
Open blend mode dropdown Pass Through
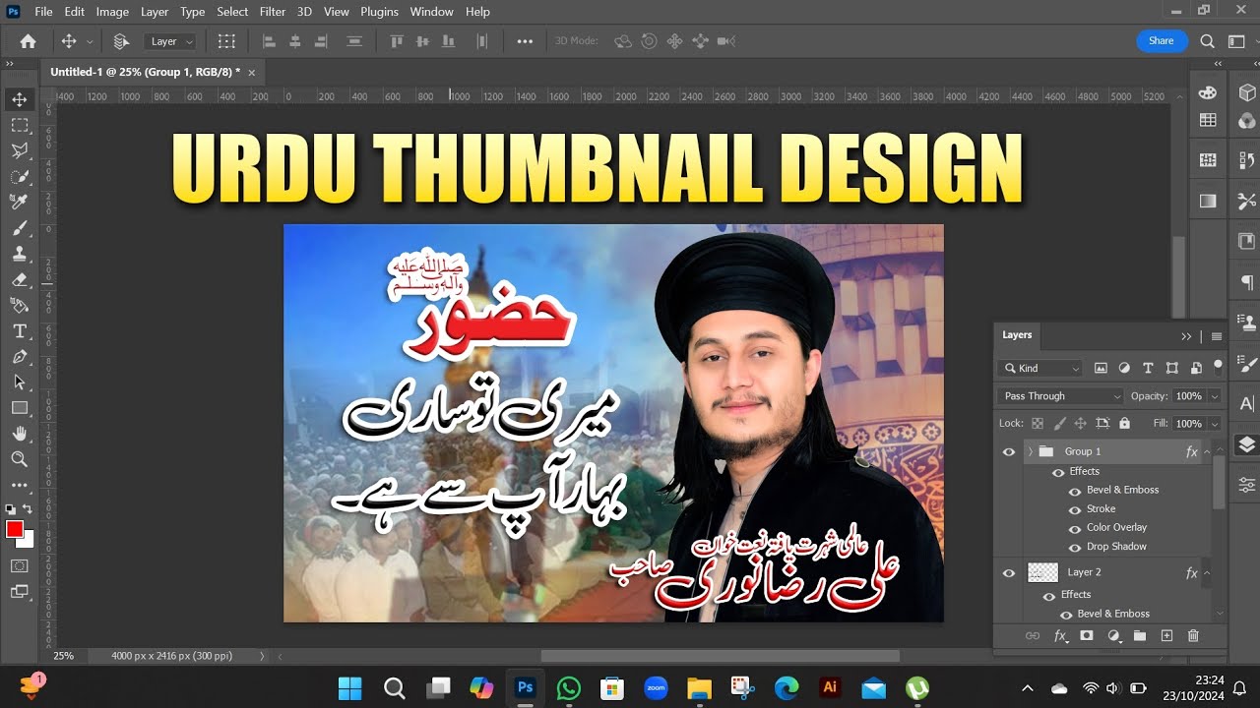(1060, 396)
